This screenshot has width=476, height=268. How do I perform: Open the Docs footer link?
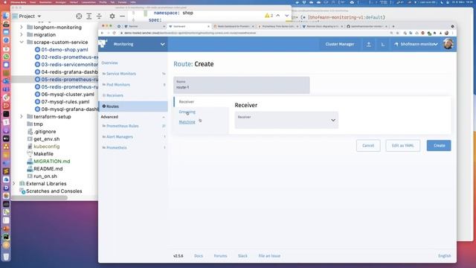[x=199, y=256]
